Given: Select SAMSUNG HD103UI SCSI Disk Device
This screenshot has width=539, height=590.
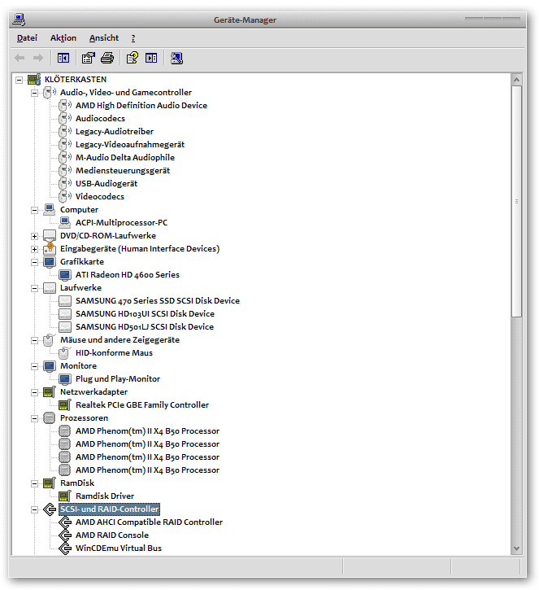Looking at the screenshot, I should click(x=145, y=314).
